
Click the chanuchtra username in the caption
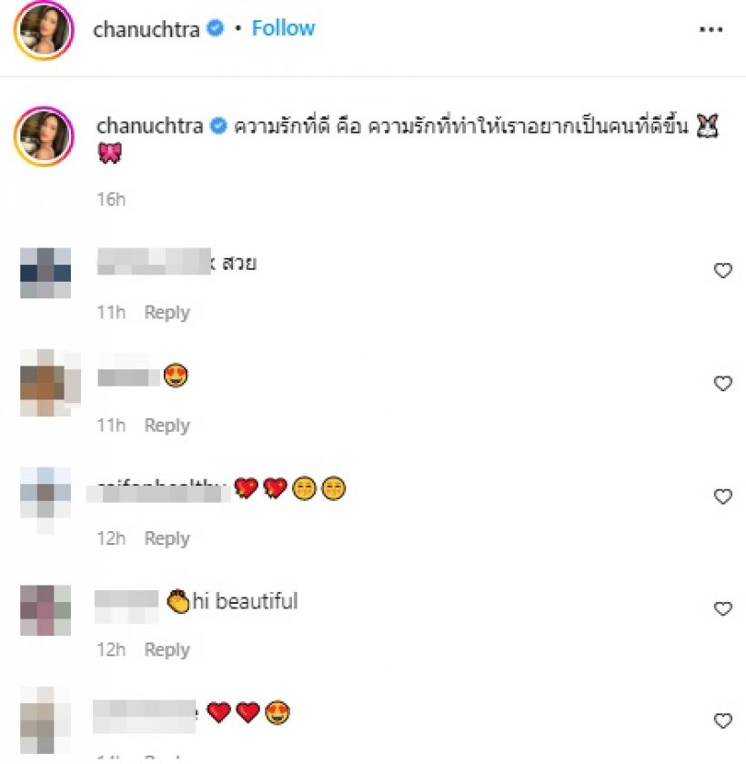(x=149, y=126)
